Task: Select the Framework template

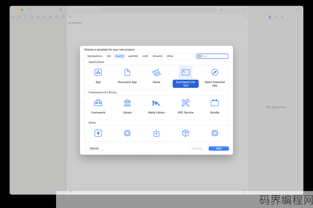Action: pyautogui.click(x=98, y=103)
